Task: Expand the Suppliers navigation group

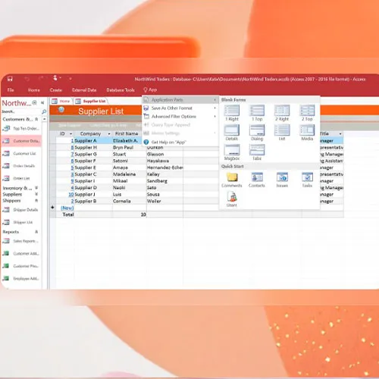Action: pyautogui.click(x=36, y=194)
